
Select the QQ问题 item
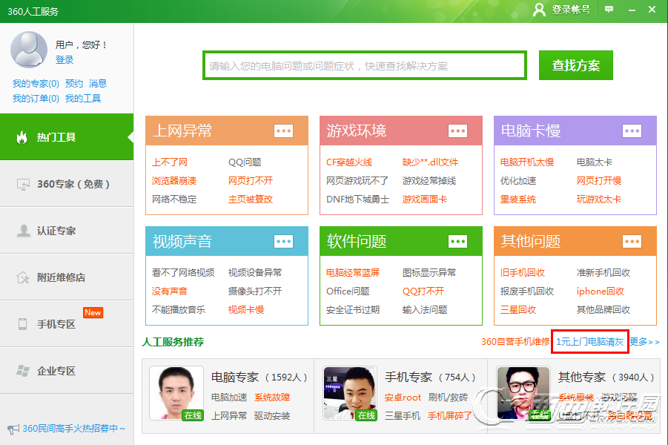[245, 162]
